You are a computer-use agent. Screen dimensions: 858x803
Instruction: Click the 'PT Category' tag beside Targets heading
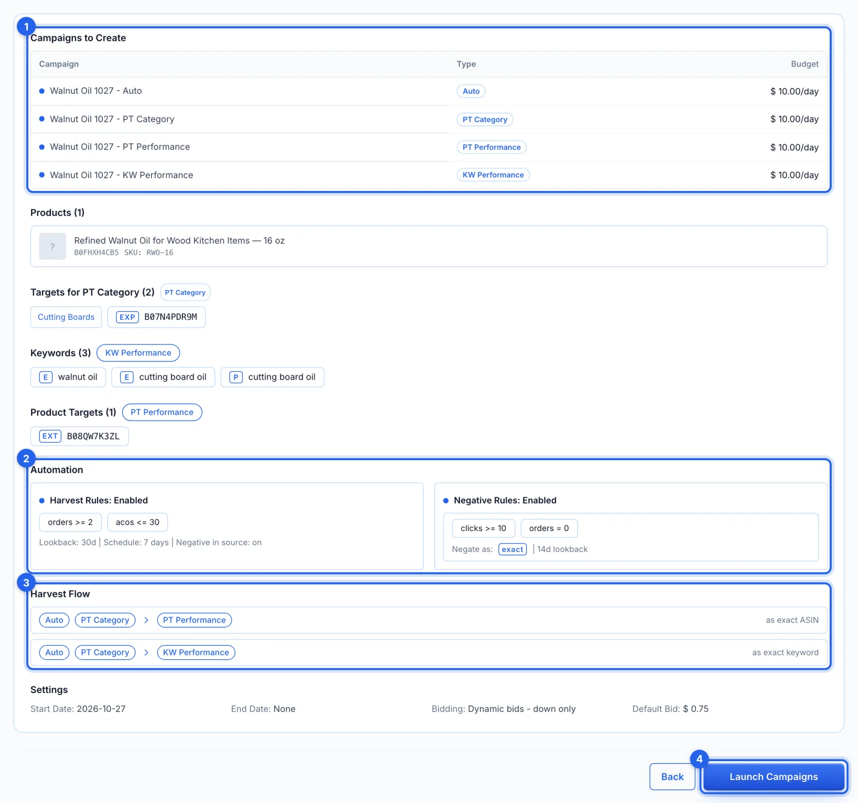(x=185, y=292)
